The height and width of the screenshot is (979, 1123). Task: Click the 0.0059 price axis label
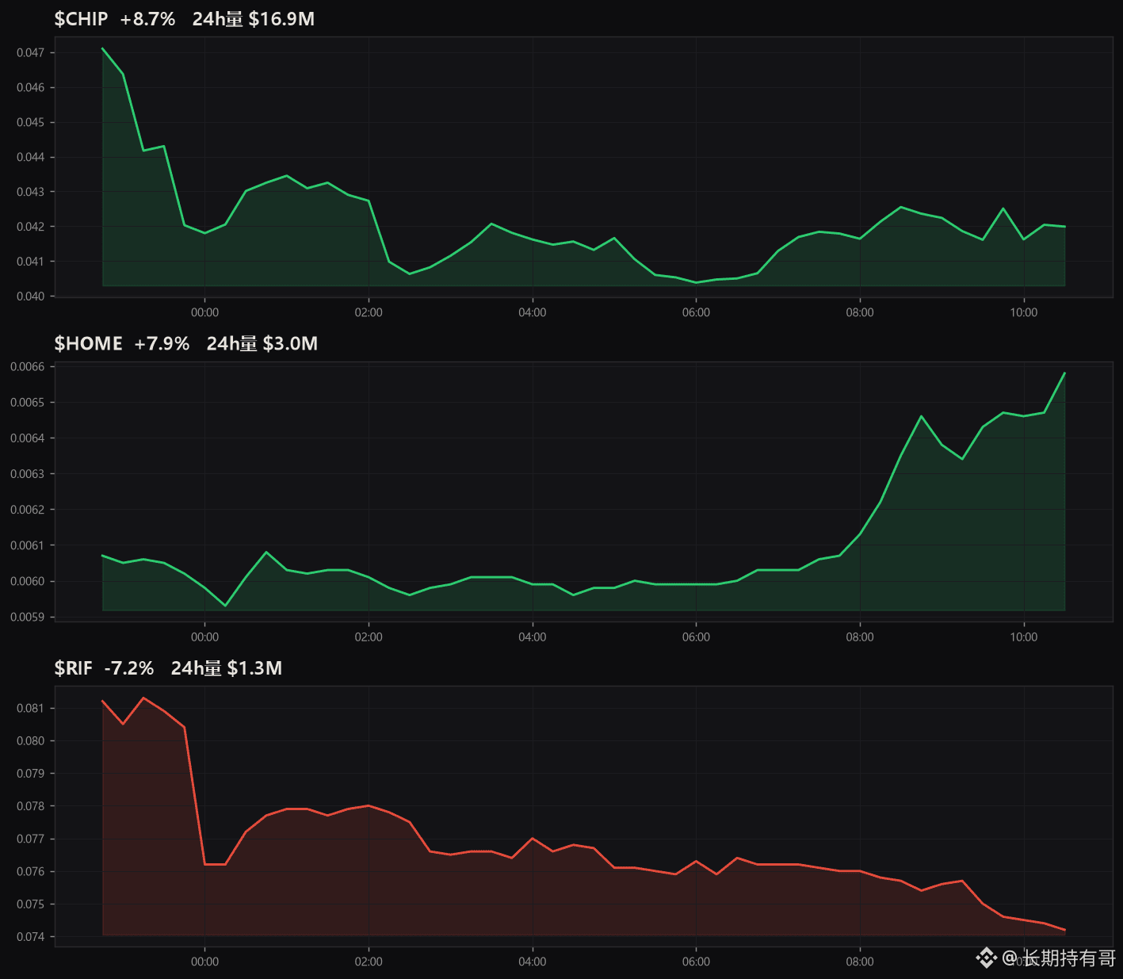pyautogui.click(x=28, y=618)
